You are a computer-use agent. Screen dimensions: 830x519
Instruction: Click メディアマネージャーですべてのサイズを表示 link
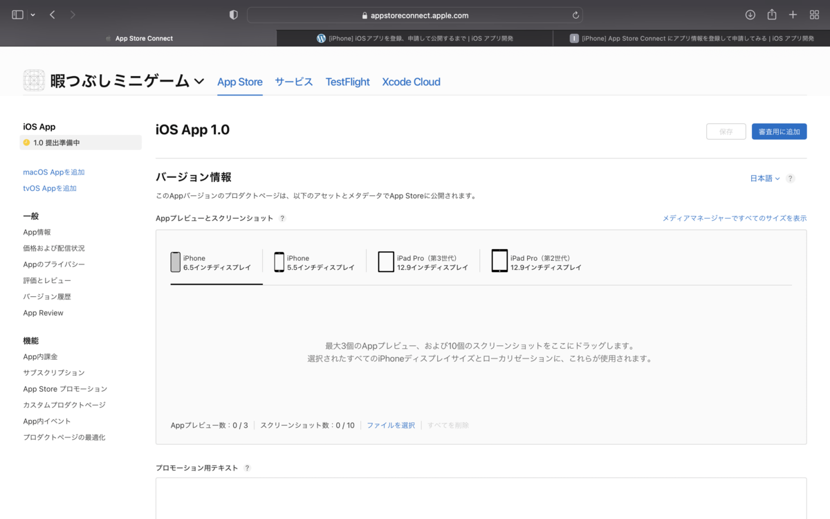(735, 218)
